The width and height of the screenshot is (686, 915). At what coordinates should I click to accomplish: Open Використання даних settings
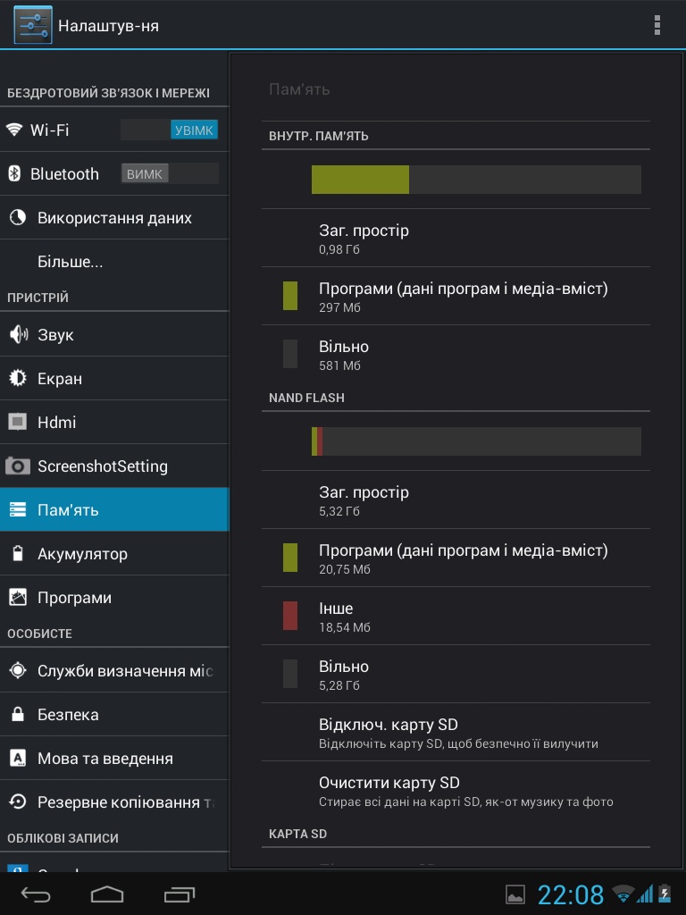coord(114,218)
